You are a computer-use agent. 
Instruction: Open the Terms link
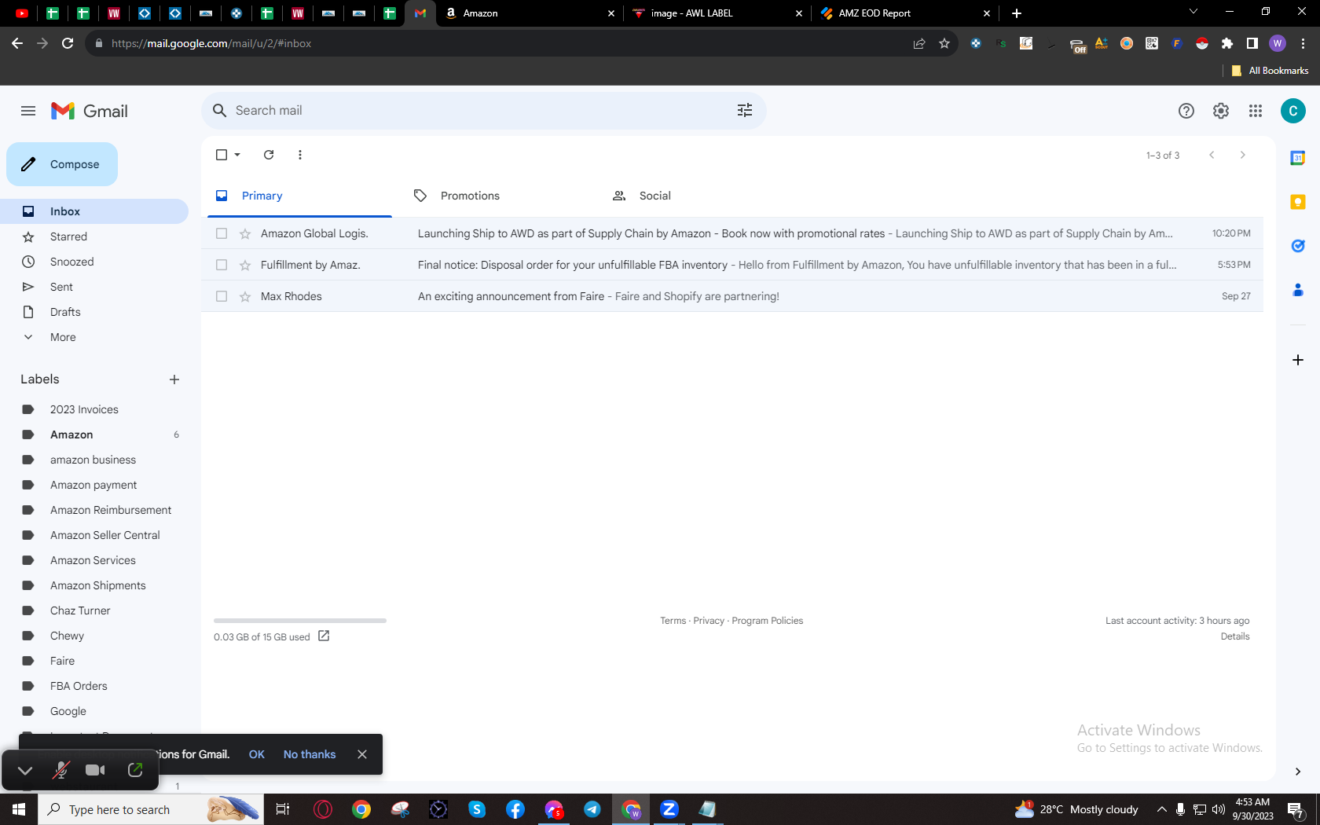pos(673,621)
